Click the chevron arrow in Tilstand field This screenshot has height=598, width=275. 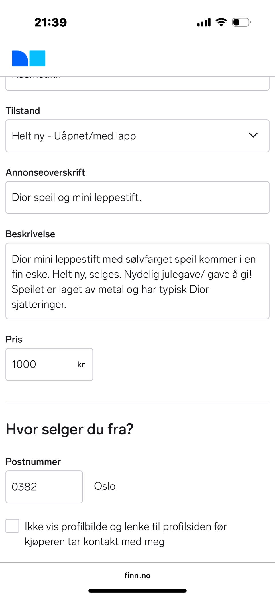click(253, 135)
